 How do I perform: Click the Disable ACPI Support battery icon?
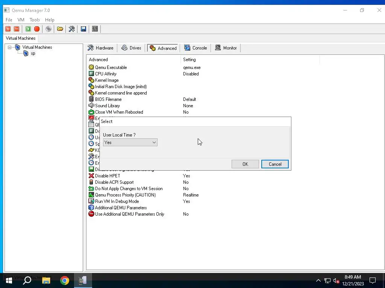coord(91,182)
